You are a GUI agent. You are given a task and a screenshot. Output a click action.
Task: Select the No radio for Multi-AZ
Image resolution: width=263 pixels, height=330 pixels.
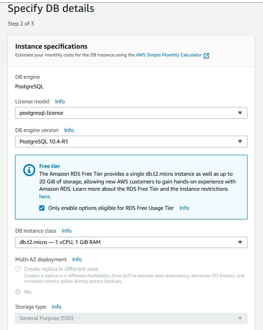[x=18, y=292]
